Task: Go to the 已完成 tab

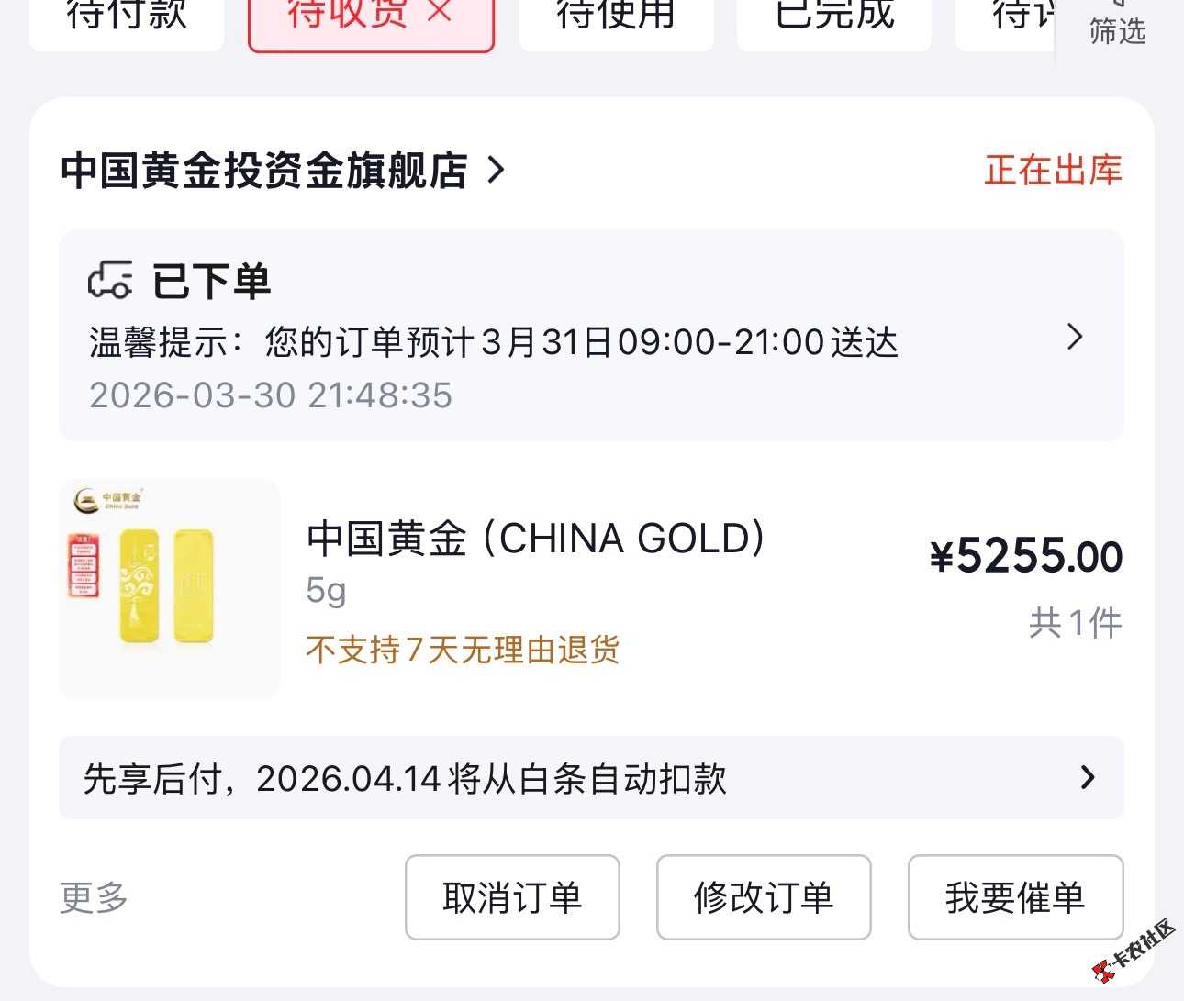Action: [834, 17]
